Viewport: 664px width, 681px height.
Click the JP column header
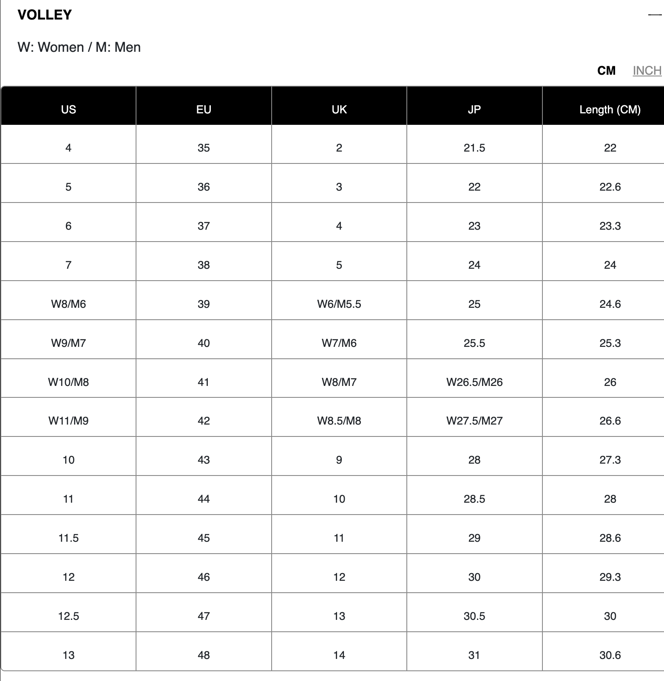click(x=474, y=110)
